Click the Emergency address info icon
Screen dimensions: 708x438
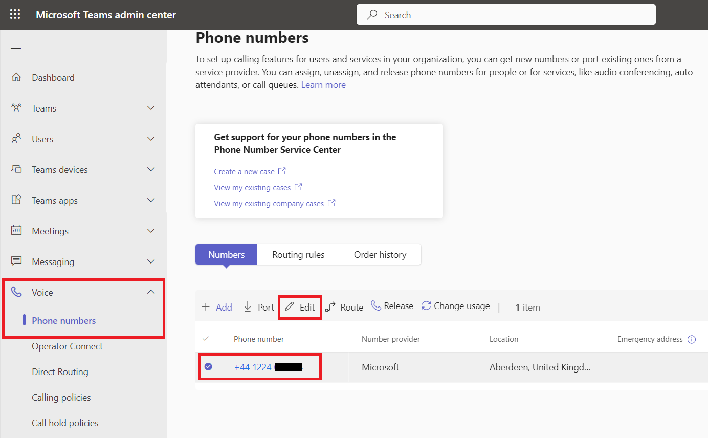point(692,339)
